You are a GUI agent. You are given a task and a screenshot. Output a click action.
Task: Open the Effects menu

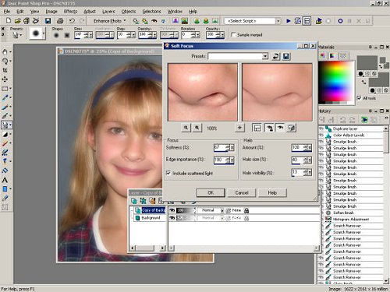[70, 12]
